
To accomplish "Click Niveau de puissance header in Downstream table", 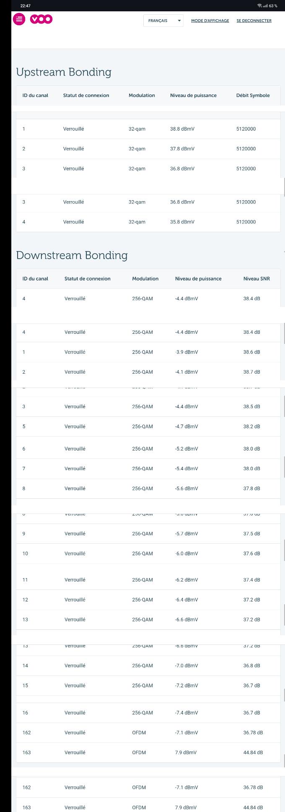I will [198, 278].
